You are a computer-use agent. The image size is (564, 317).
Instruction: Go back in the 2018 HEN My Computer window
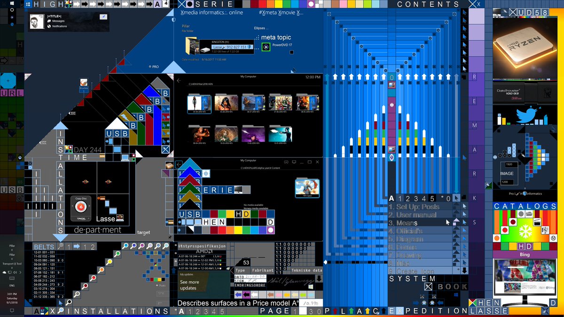coord(179,80)
